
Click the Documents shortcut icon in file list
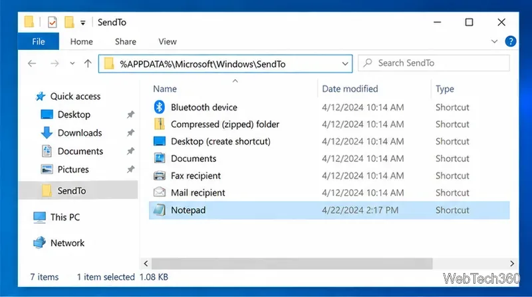point(160,158)
